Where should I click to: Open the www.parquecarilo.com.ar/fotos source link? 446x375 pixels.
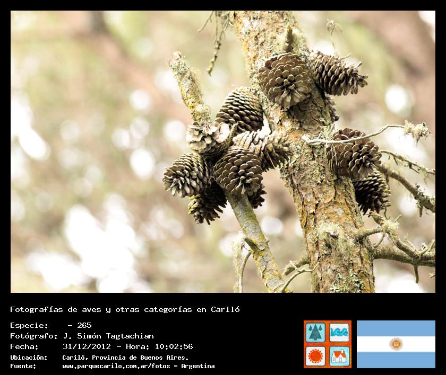click(119, 366)
